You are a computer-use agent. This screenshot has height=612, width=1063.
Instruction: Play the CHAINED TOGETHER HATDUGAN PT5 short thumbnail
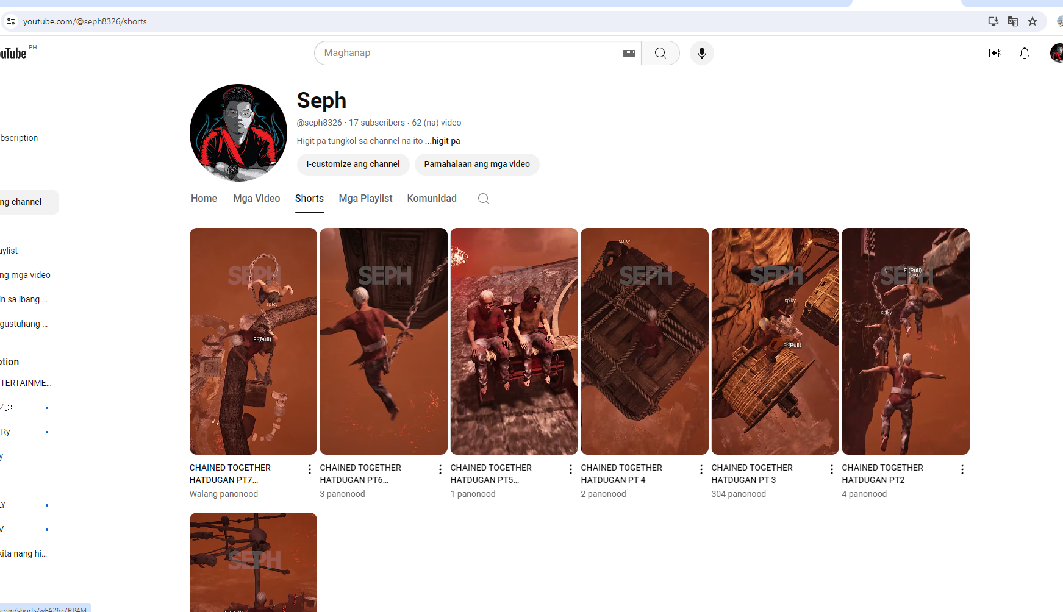coord(514,341)
